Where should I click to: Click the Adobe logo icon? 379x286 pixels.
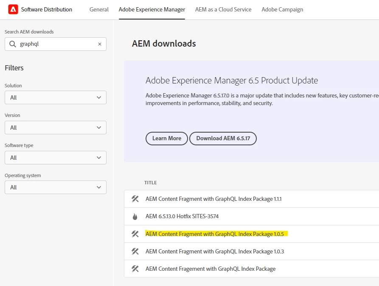[13, 9]
